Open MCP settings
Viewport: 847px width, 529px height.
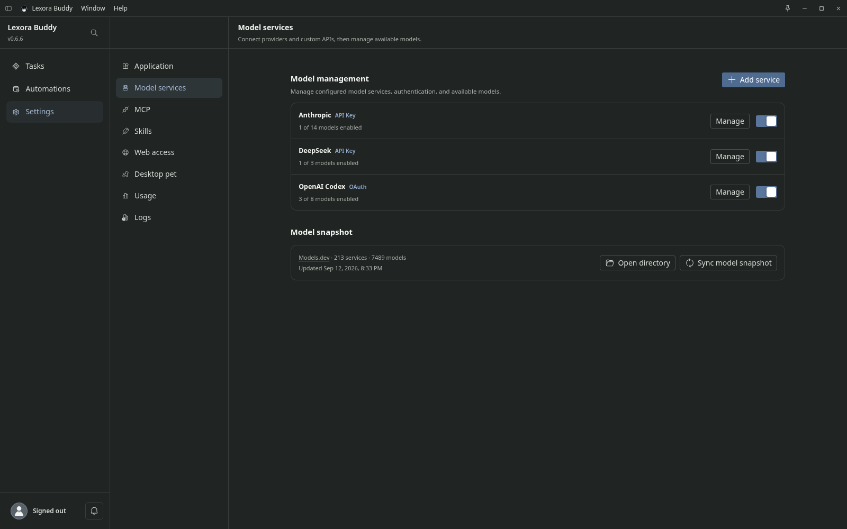(169, 110)
